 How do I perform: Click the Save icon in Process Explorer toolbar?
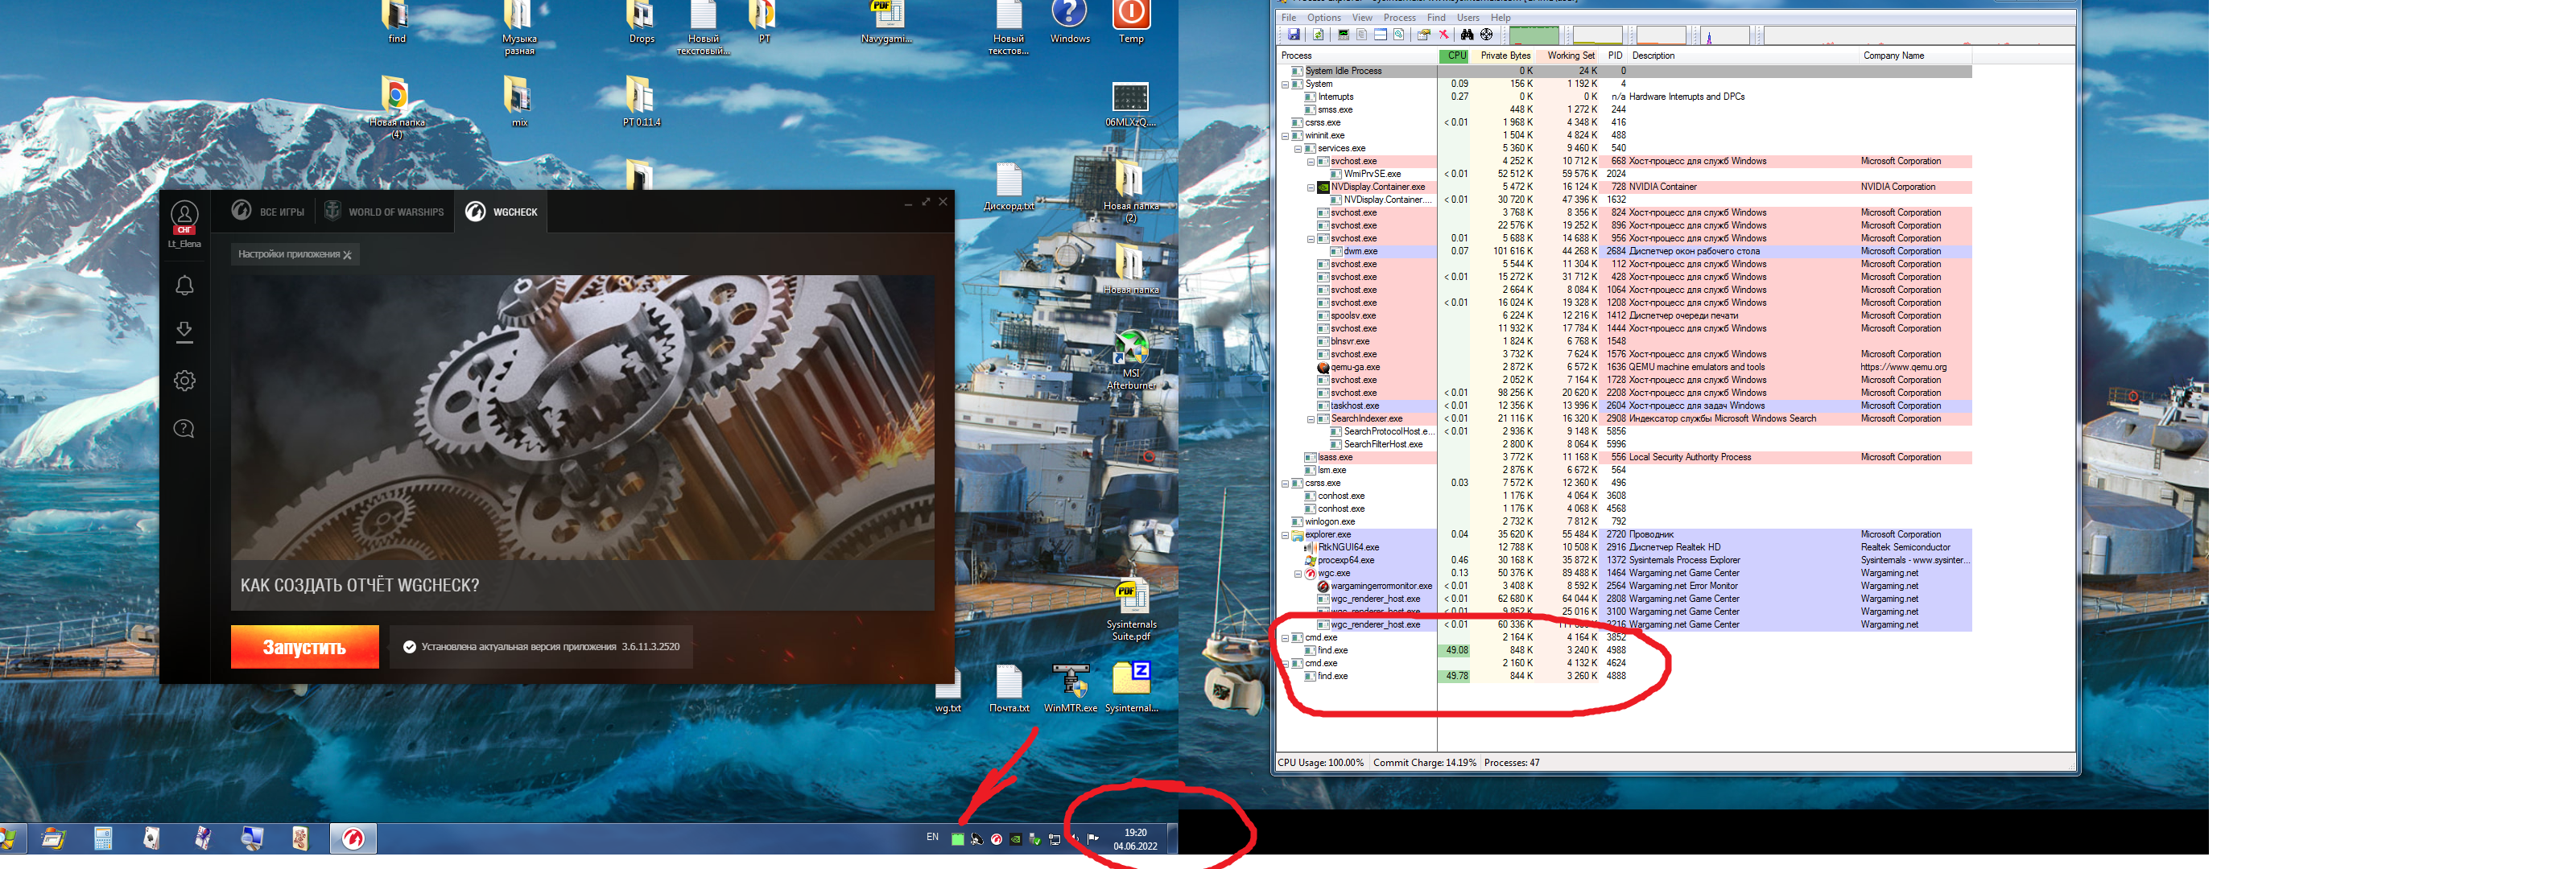point(1293,35)
